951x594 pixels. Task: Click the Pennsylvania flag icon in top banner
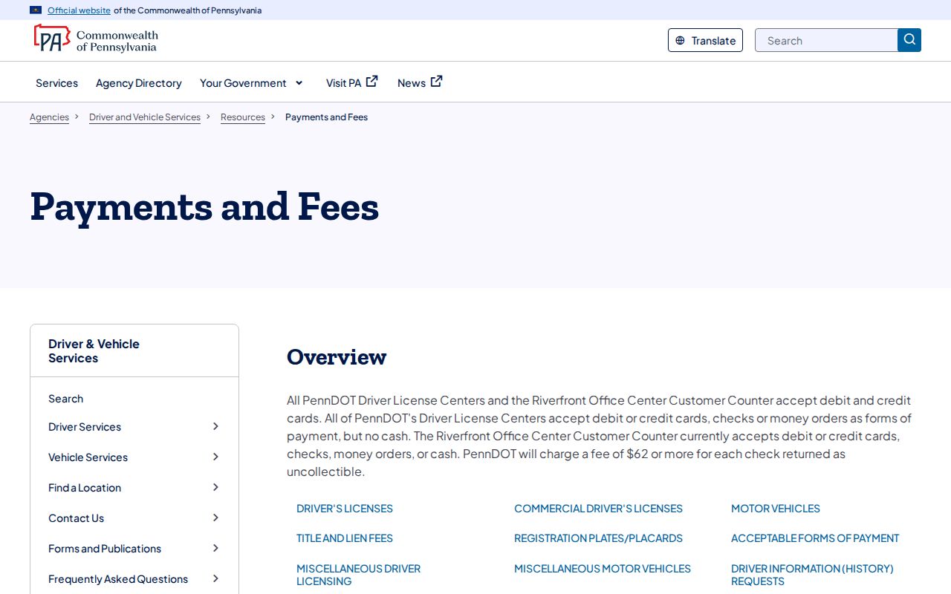pyautogui.click(x=36, y=10)
